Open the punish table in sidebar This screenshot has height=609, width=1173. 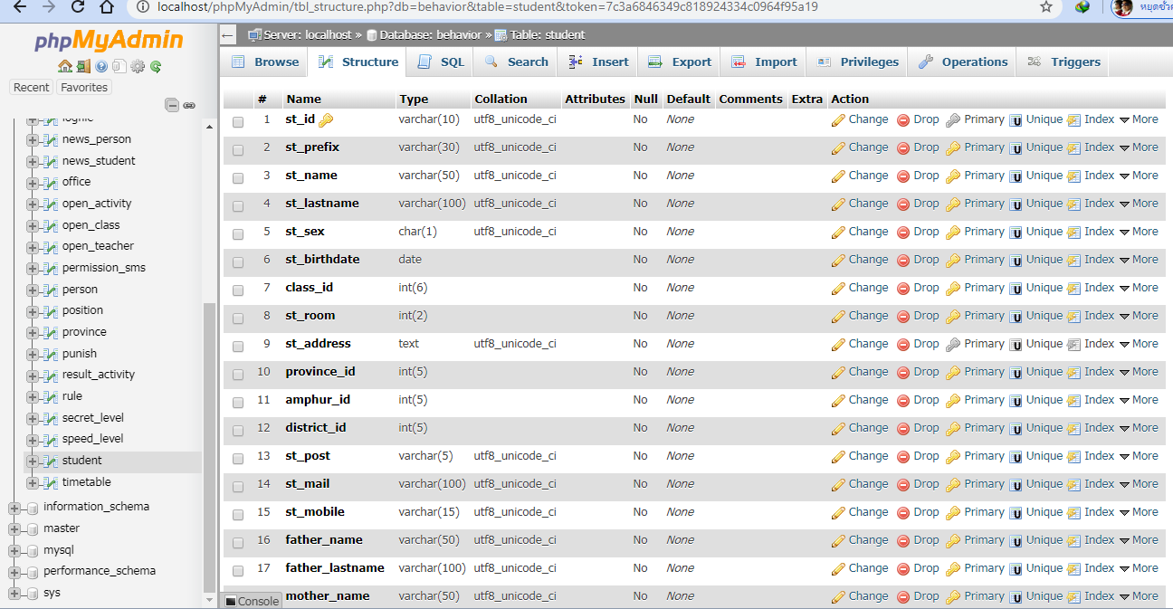[80, 354]
